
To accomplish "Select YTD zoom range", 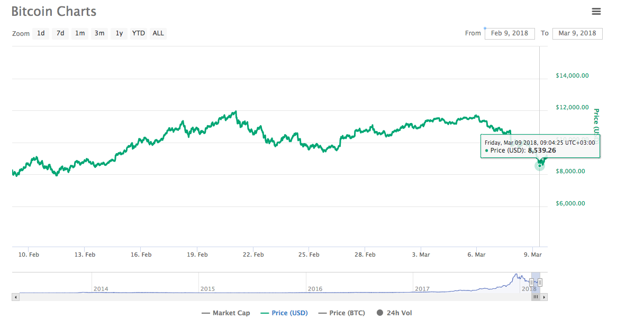I will [139, 33].
